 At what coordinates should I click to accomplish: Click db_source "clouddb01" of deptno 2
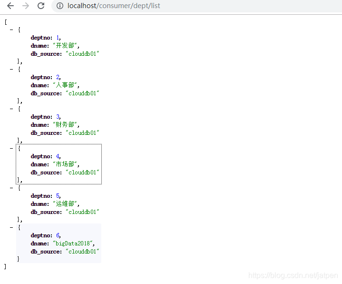82,93
